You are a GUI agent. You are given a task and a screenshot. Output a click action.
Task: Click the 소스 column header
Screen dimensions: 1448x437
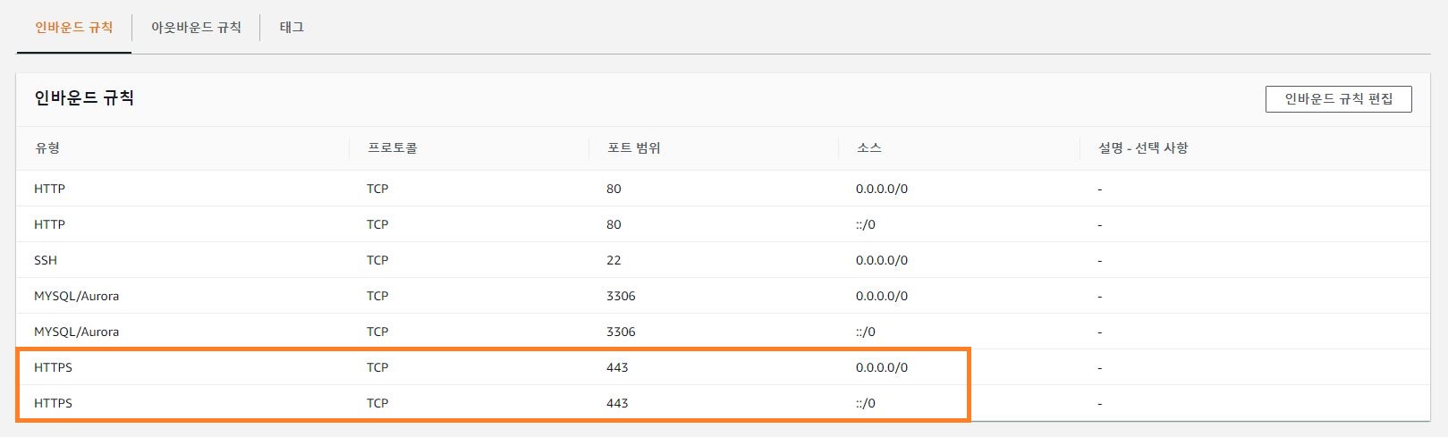click(x=869, y=147)
